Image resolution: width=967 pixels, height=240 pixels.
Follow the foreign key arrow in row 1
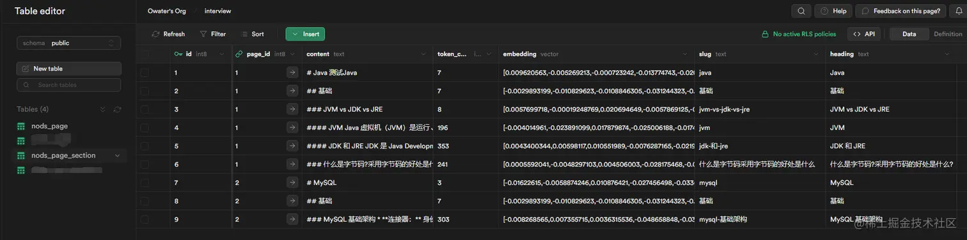tap(292, 73)
